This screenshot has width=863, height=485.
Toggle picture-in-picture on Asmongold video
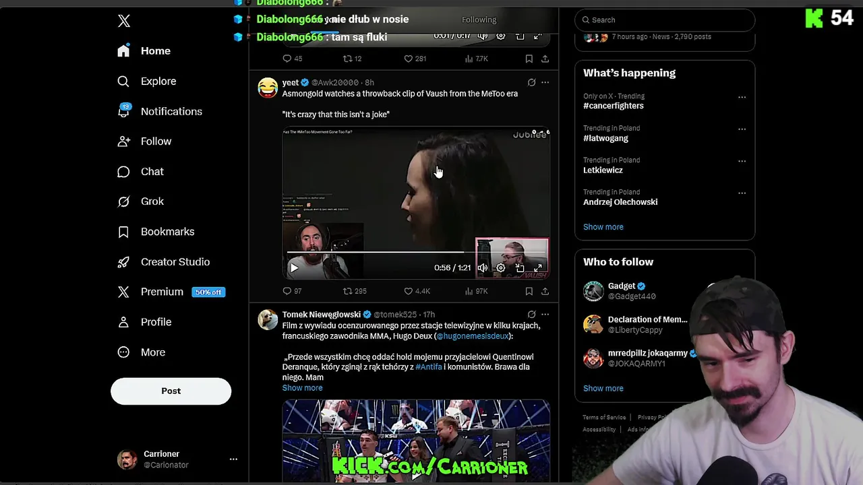(520, 267)
